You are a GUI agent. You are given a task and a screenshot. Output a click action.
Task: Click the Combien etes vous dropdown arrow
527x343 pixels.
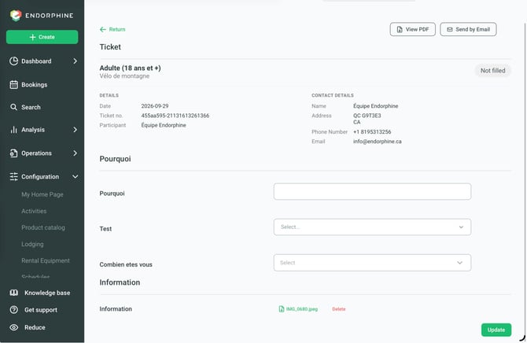point(460,263)
